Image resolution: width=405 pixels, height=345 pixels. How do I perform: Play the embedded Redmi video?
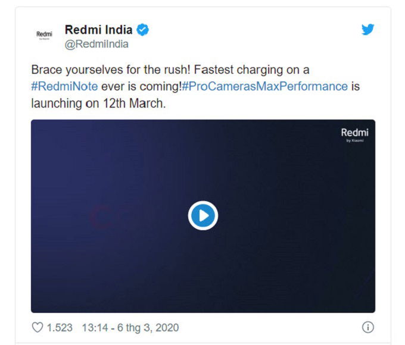pos(203,215)
